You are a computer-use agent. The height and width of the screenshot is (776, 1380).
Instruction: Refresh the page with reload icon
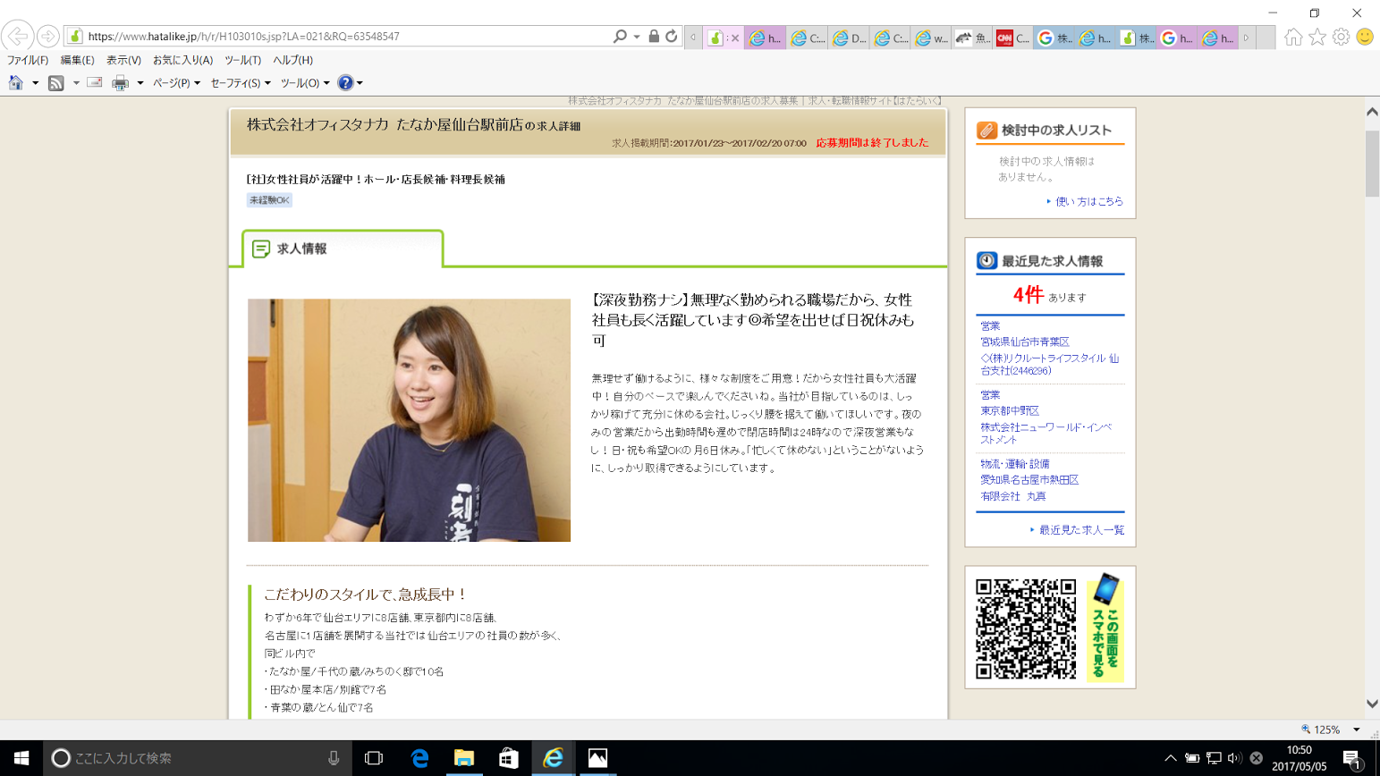coord(672,37)
